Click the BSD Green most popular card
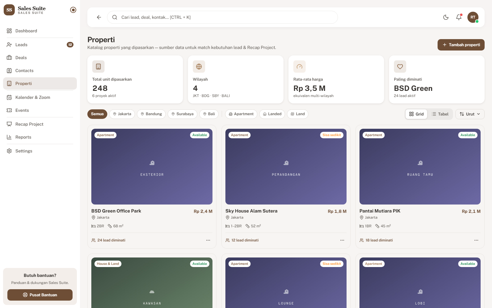492x308 pixels. click(437, 79)
